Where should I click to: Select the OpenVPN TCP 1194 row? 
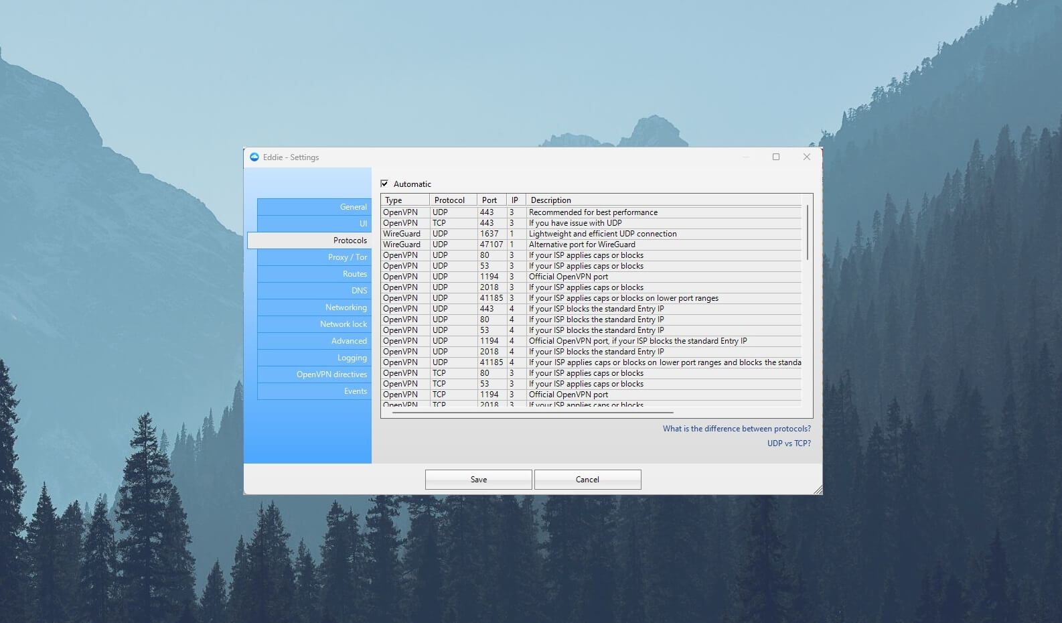coord(591,395)
